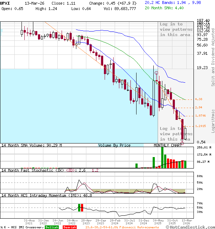Click the 1.2015 Fibonacci retracement label
The width and height of the screenshot is (215, 229).
(x=201, y=126)
